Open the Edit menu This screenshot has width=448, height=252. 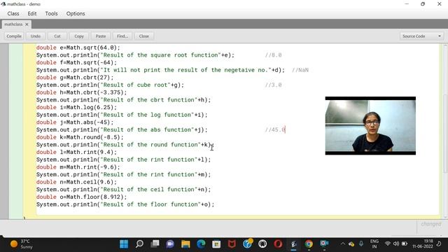point(32,13)
